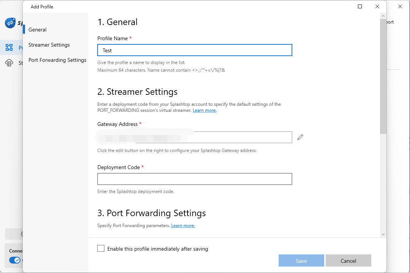Close the background Splashtop window
Image resolution: width=410 pixels, height=273 pixels.
pos(400,6)
